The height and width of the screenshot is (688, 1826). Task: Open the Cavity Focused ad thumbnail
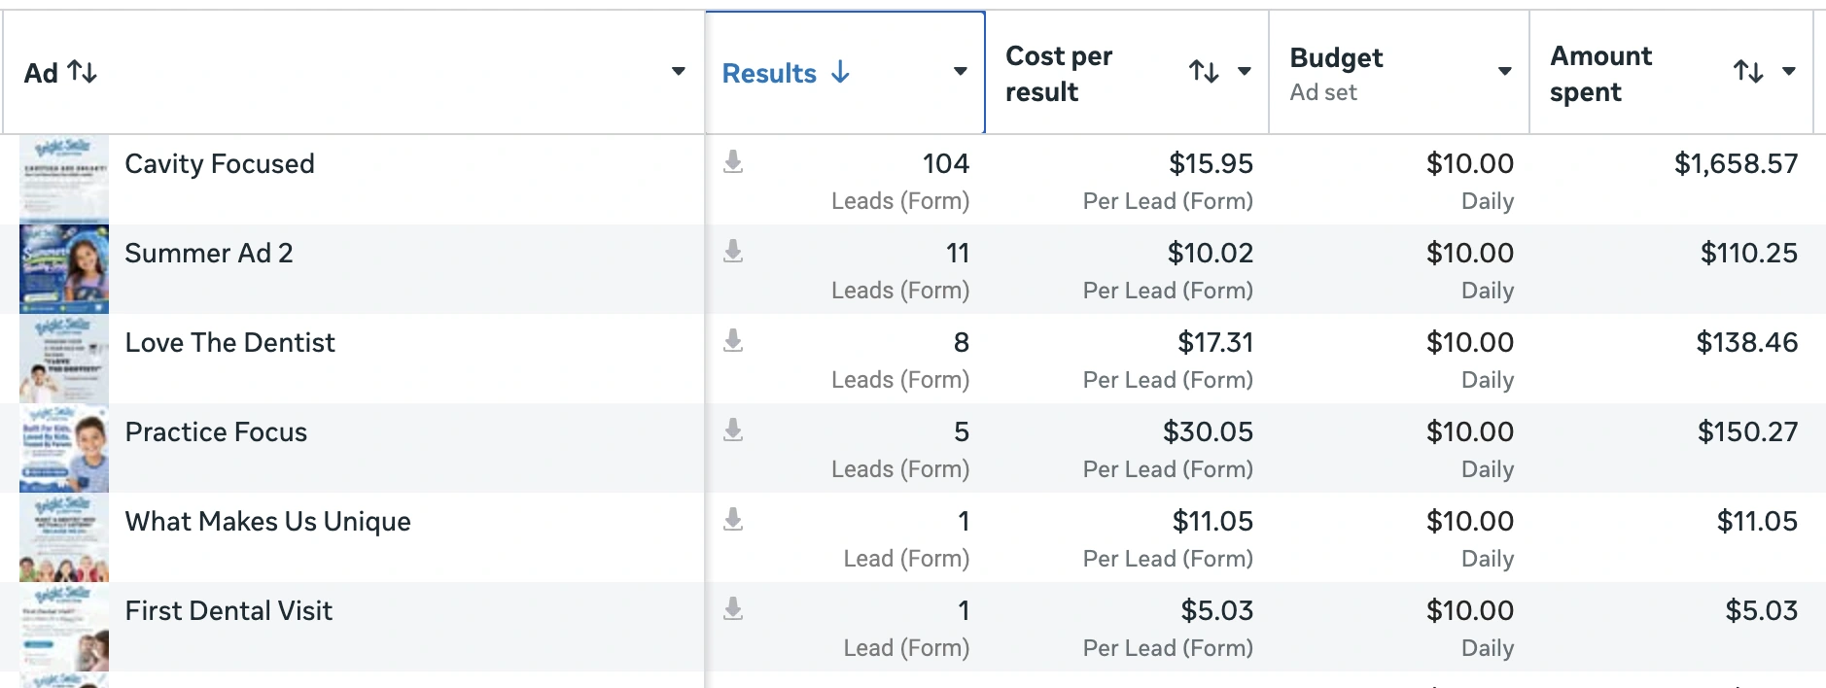64,179
